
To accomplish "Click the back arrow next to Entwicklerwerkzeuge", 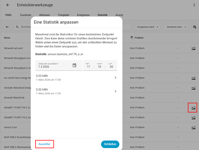I will pos(8,5).
